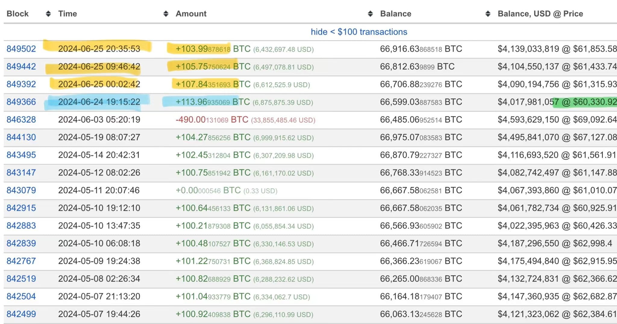Viewport: 617px width, 324px height.
Task: Click the 'hide < $100 transactions' link
Action: tap(359, 31)
